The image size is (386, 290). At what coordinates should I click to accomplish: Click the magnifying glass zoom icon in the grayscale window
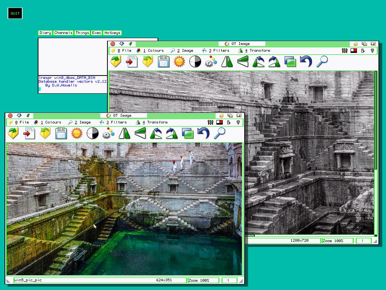tap(322, 62)
